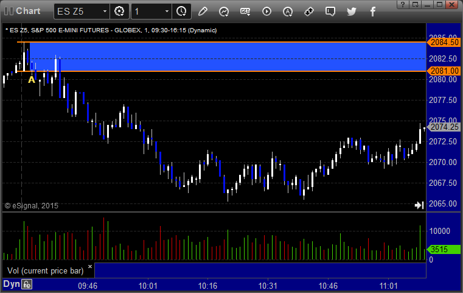This screenshot has height=293, width=463.
Task: Select the pencil drawing tool
Action: click(203, 12)
